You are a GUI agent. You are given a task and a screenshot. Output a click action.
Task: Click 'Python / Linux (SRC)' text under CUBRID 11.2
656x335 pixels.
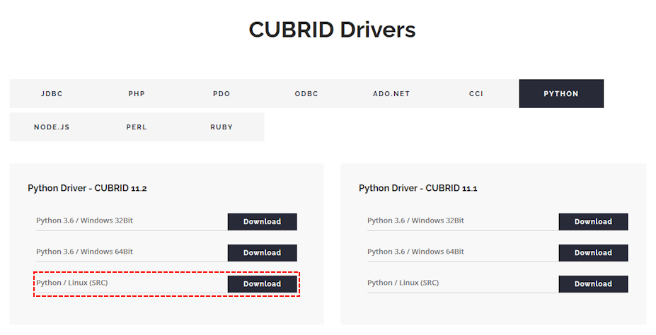click(72, 283)
